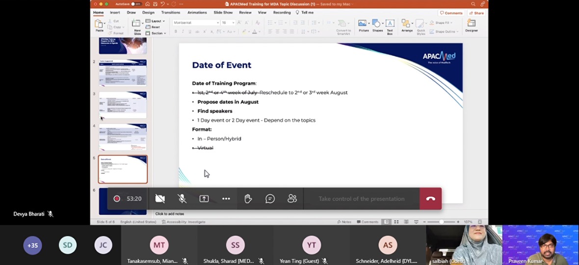Click the Share button

(476, 13)
